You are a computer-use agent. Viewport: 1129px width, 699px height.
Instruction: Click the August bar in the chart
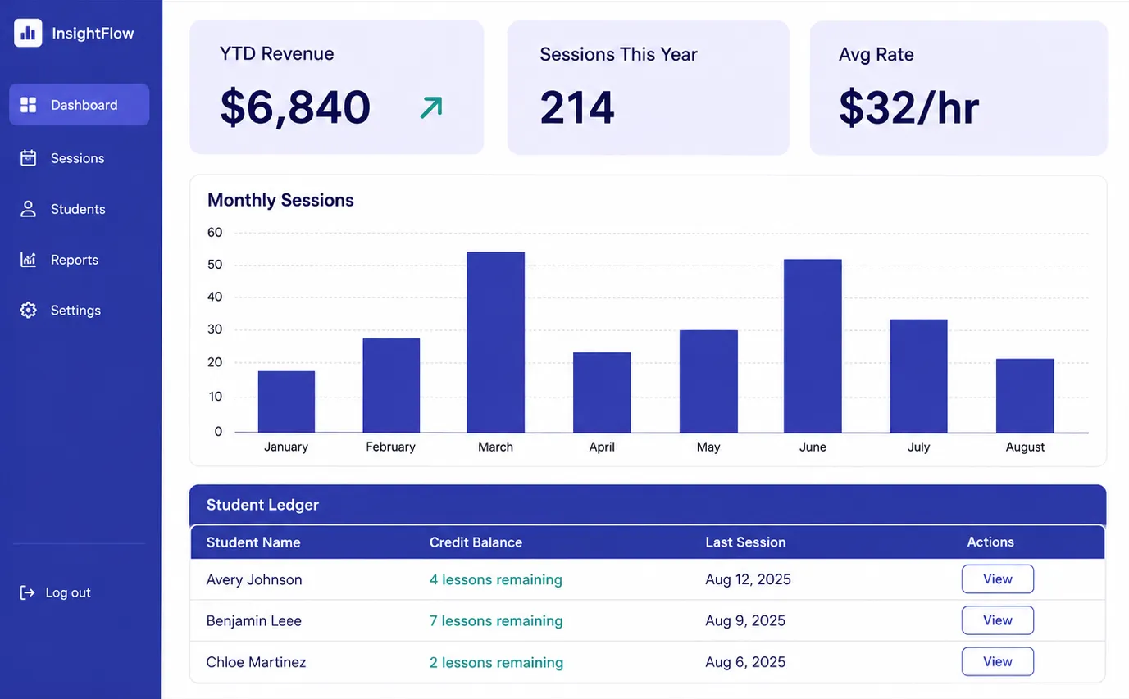point(1025,396)
